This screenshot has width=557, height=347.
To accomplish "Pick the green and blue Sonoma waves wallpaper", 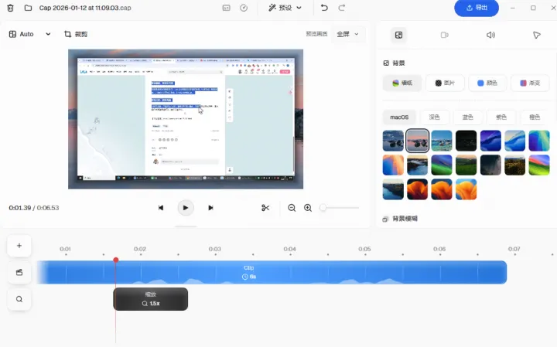I will click(442, 165).
